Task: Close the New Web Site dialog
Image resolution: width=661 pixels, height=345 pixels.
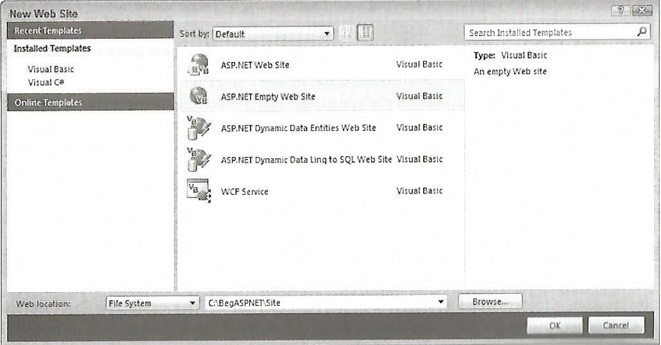Action: click(642, 11)
